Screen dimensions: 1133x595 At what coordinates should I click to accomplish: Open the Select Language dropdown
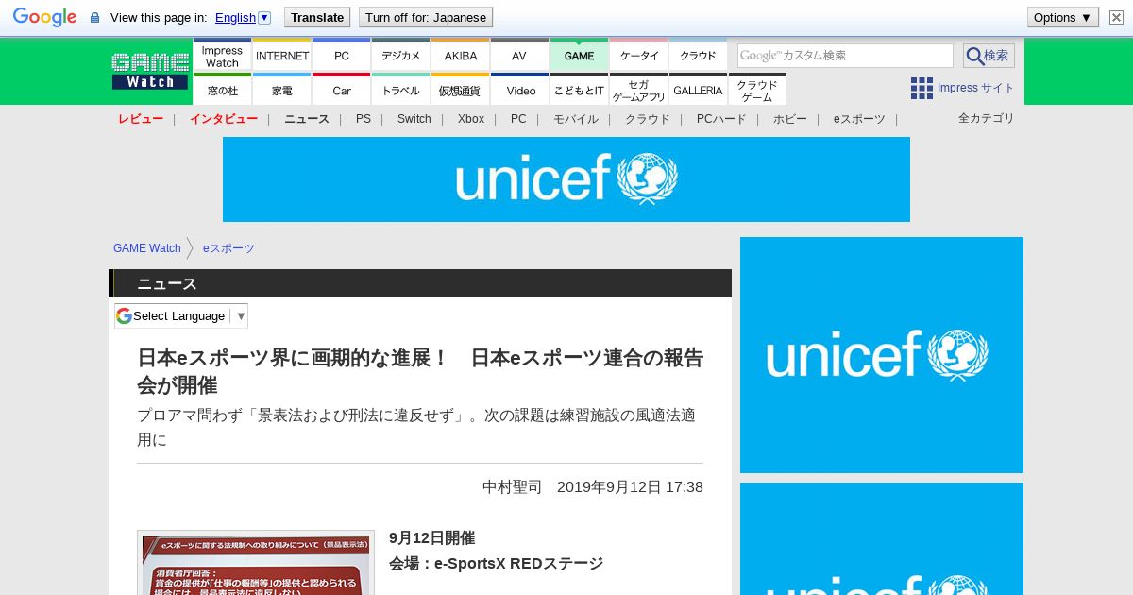click(x=181, y=315)
